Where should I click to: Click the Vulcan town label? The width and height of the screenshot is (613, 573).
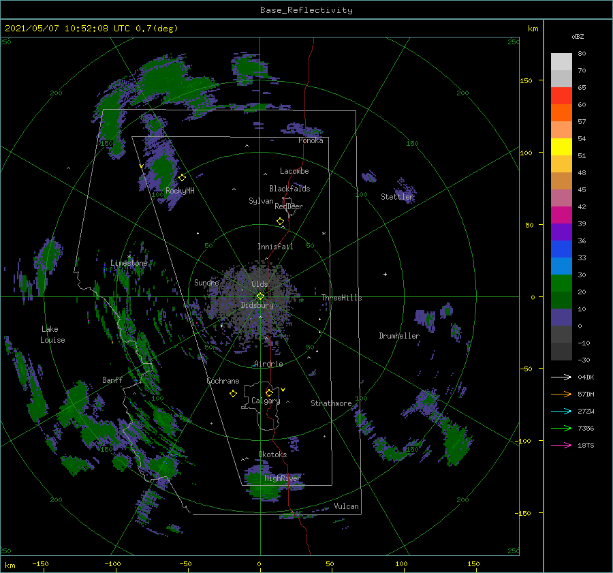coord(346,506)
